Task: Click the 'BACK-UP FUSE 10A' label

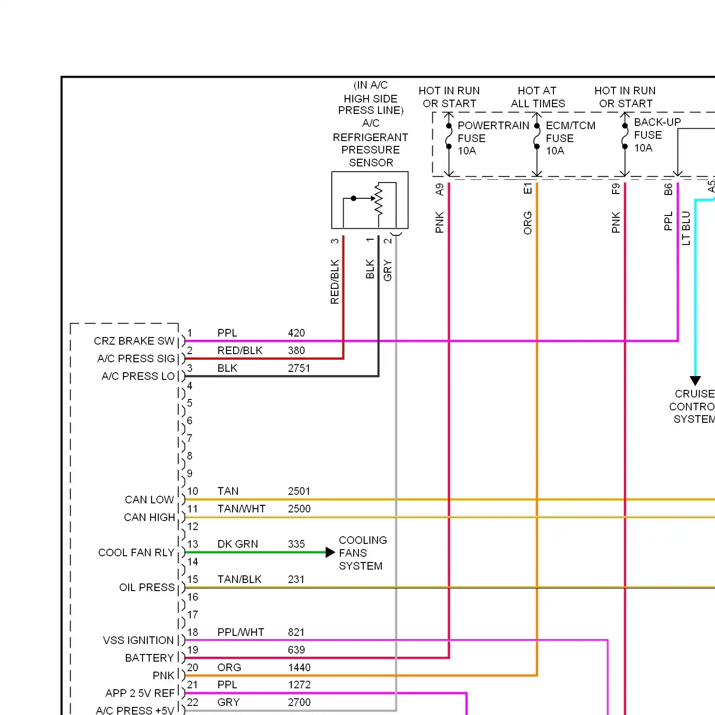Action: coord(657,135)
